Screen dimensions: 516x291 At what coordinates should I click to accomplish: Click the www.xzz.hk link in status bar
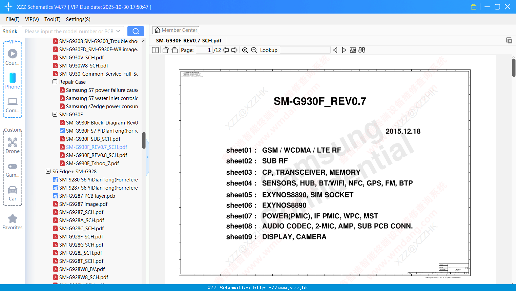pos(281,288)
